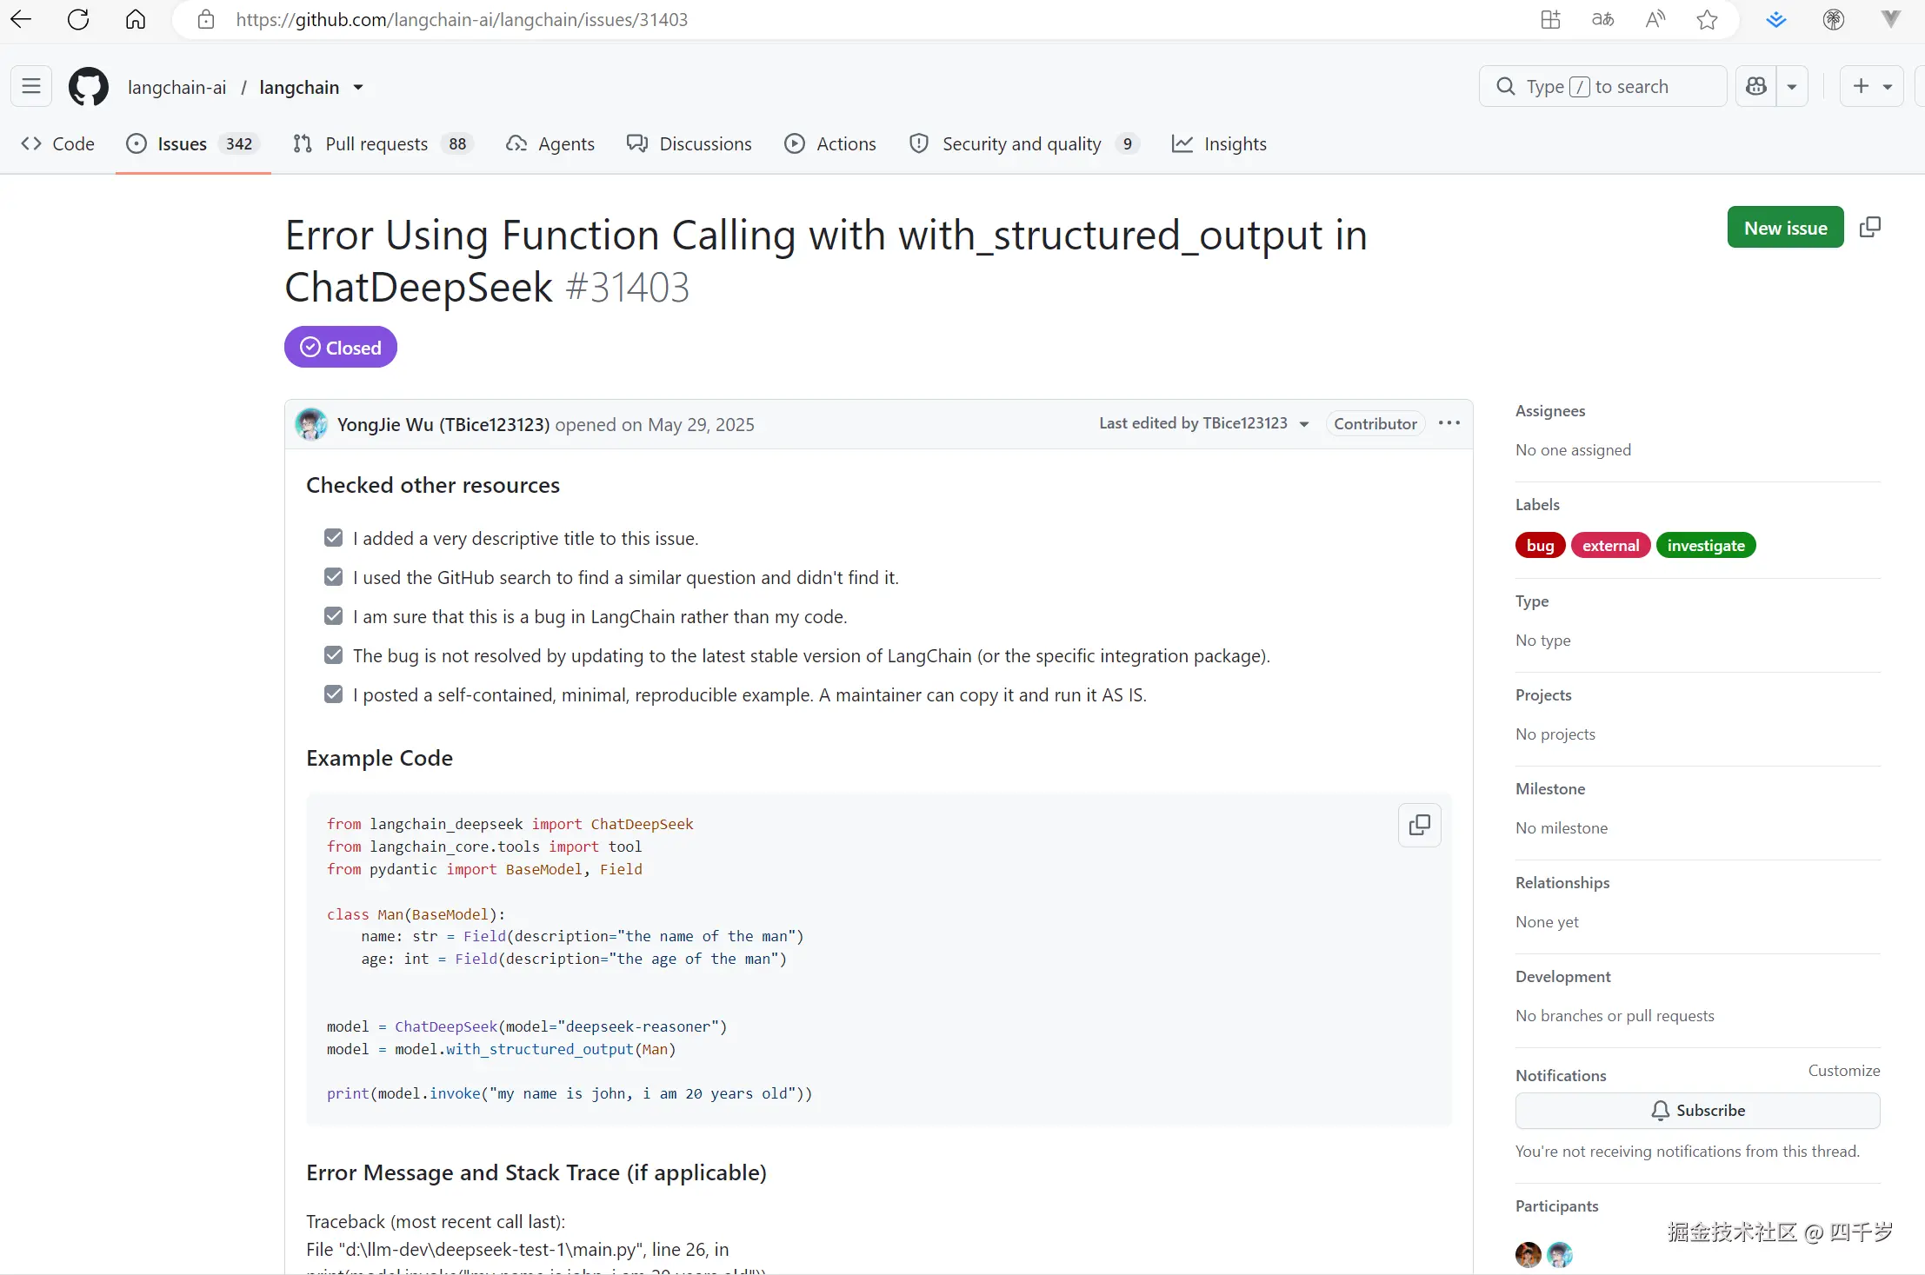Toggle the descriptive title checkbox
Screen dimensions: 1925x1275
click(x=333, y=538)
